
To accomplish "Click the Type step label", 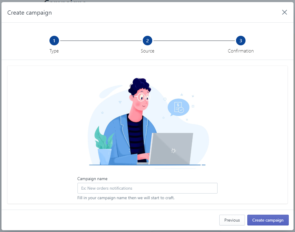I will [x=54, y=51].
